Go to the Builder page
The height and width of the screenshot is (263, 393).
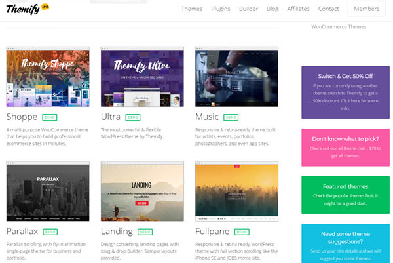(x=248, y=9)
